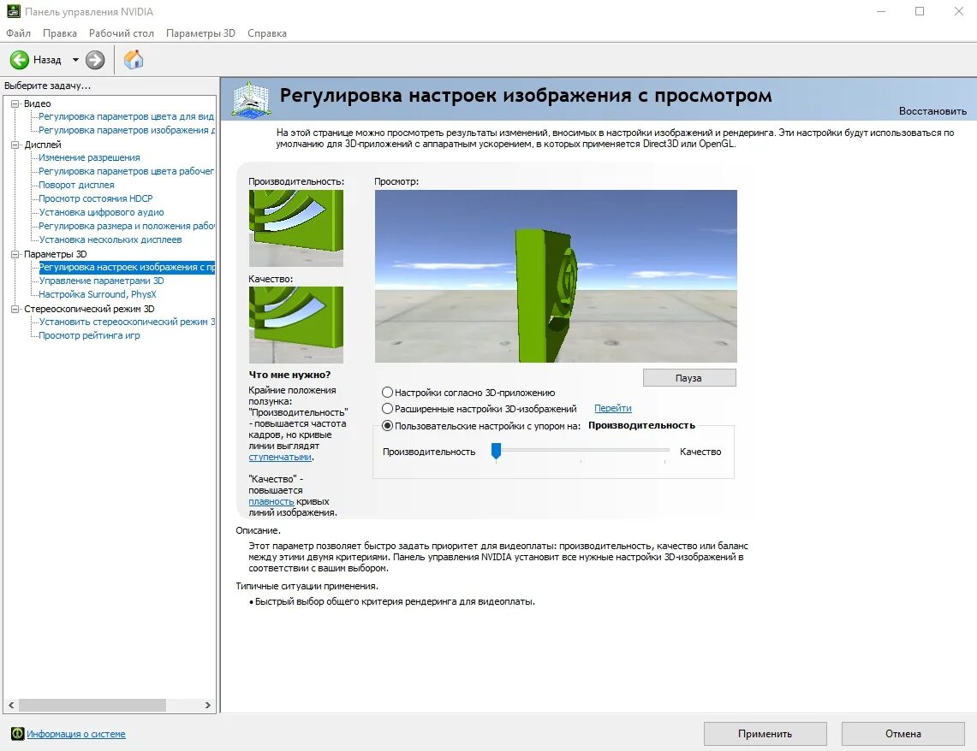
Task: Open Регулировка размера и положения рабочего стола
Action: click(x=127, y=226)
